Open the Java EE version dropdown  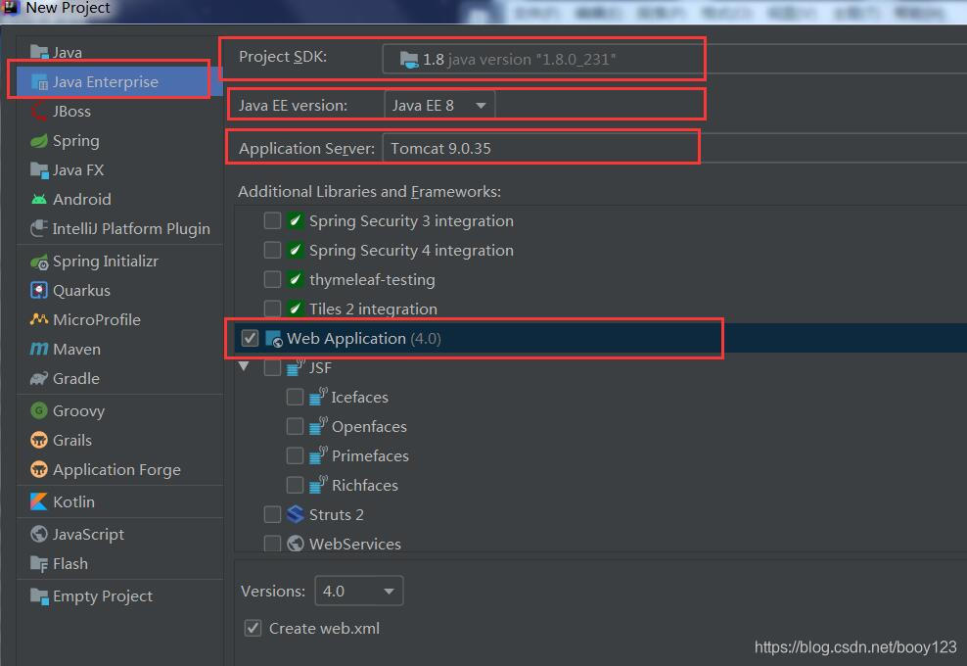pos(439,106)
